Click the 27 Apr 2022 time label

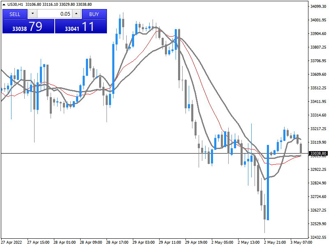pyautogui.click(x=12, y=242)
